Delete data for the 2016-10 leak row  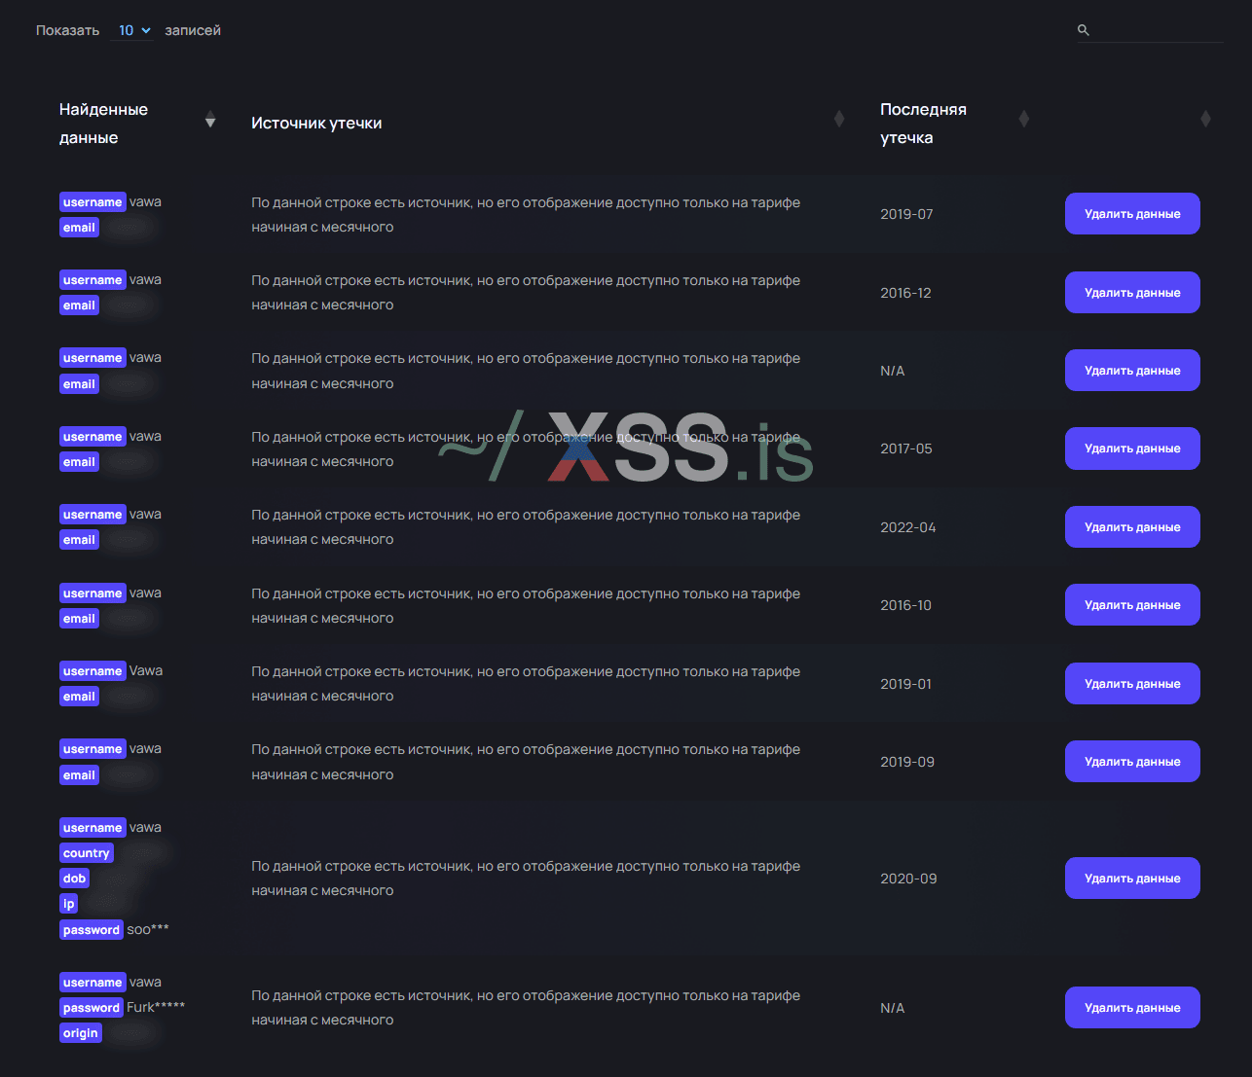(x=1132, y=605)
